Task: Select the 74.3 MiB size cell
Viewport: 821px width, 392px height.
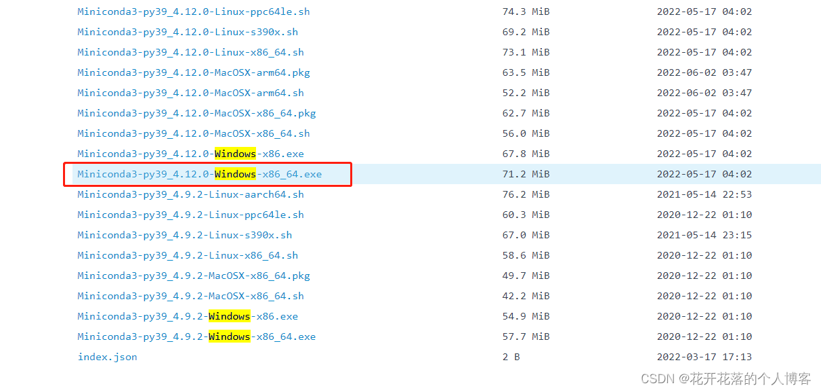Action: pyautogui.click(x=526, y=12)
